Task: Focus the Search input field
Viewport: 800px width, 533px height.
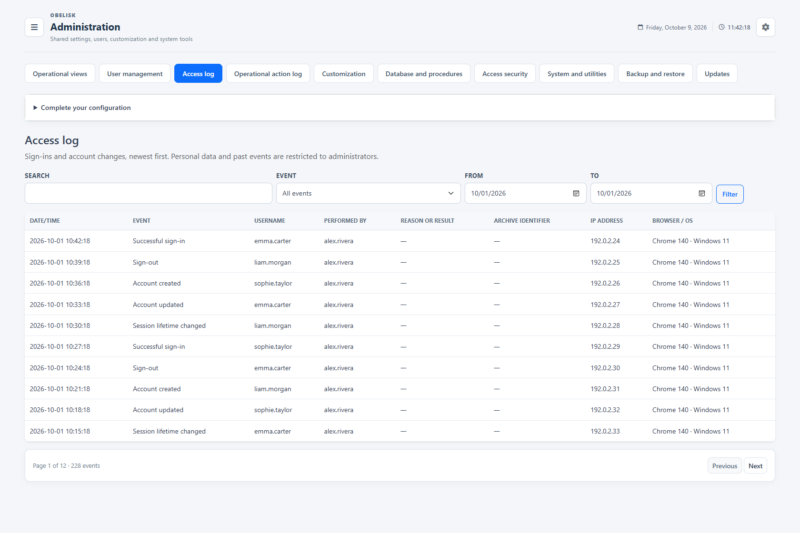Action: tap(149, 193)
